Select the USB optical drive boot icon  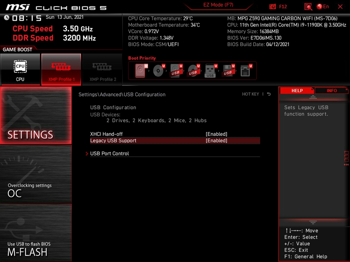[x=194, y=71]
